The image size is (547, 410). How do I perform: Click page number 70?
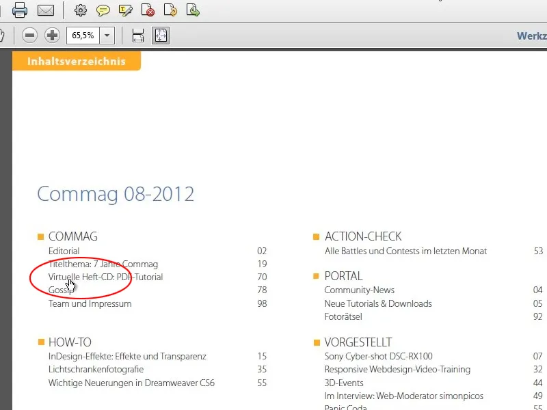pyautogui.click(x=262, y=277)
